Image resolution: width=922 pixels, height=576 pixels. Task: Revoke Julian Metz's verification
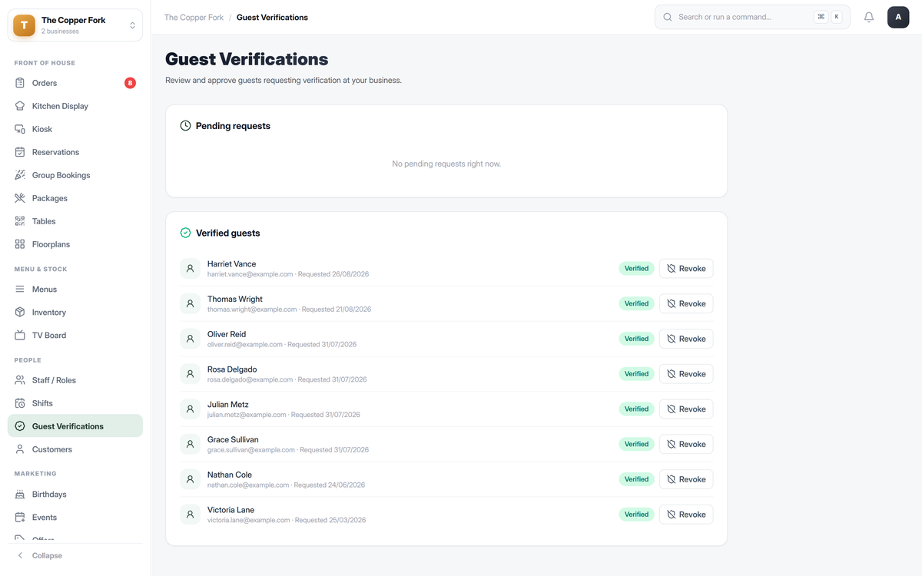[686, 409]
